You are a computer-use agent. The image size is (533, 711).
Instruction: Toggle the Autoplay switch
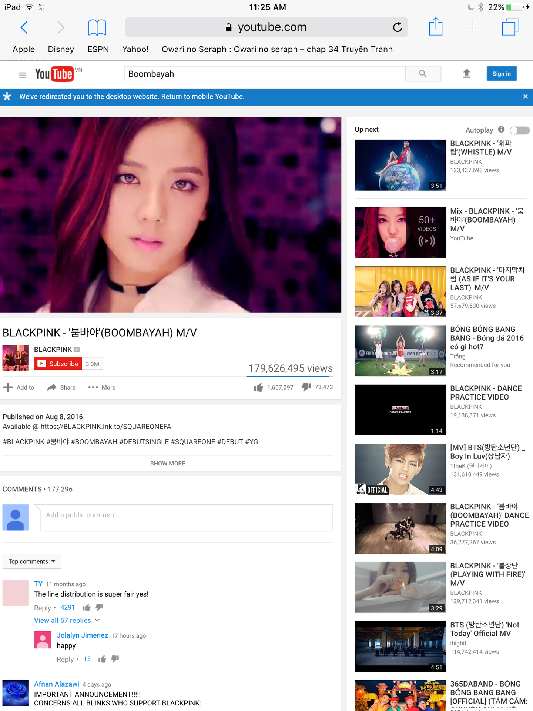pos(519,130)
